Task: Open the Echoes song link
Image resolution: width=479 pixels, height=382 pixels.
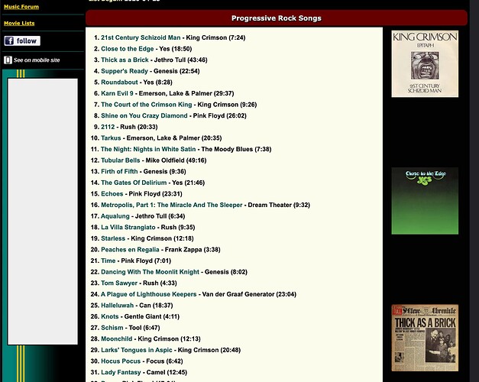Action: 112,194
